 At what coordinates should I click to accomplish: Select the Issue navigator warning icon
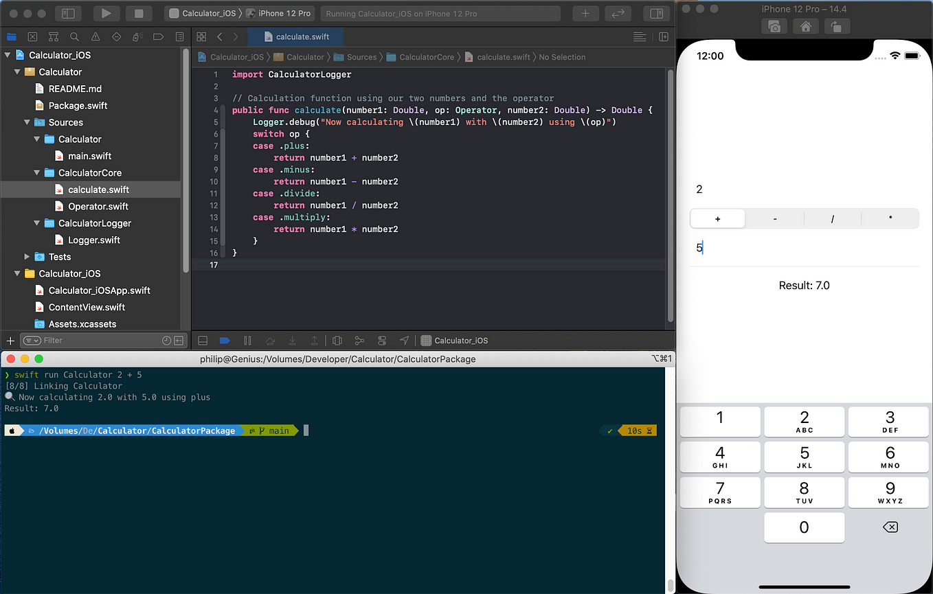[x=96, y=36]
